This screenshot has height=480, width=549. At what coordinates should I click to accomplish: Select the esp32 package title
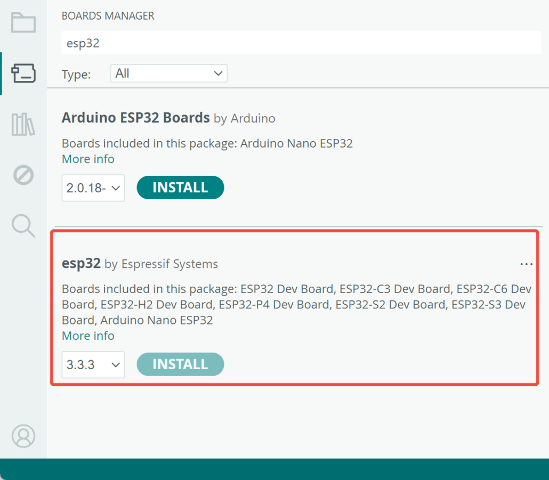click(x=80, y=263)
